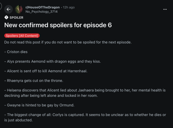Click the SPOILER tag label
Image resolution: width=173 pixels, height=128 pixels.
click(x=17, y=17)
